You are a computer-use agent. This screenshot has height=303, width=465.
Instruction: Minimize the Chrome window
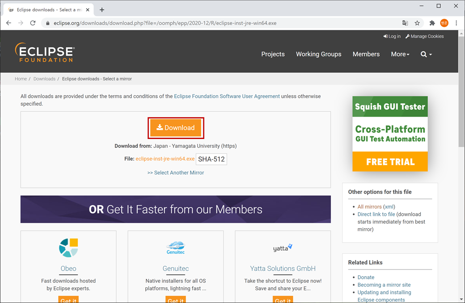421,6
